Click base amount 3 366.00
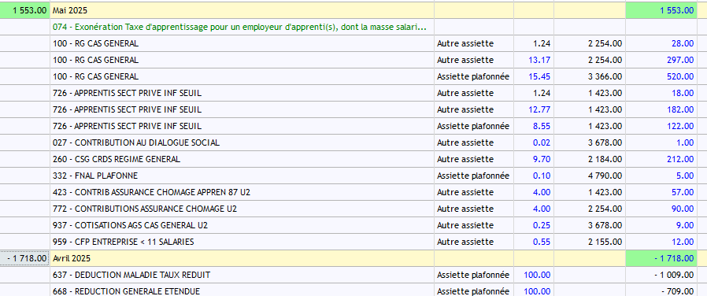Image resolution: width=707 pixels, height=296 pixels. pos(605,76)
